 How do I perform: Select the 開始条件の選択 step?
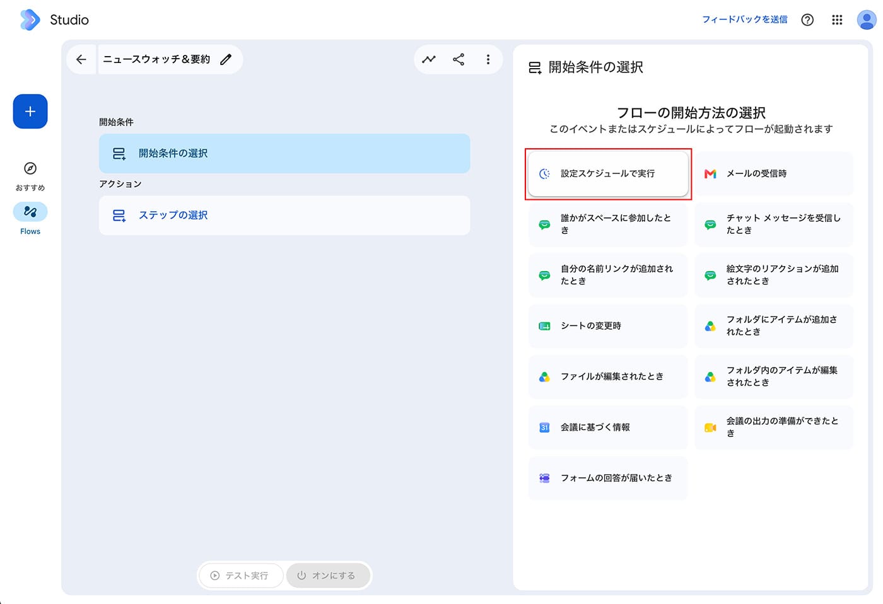point(284,153)
